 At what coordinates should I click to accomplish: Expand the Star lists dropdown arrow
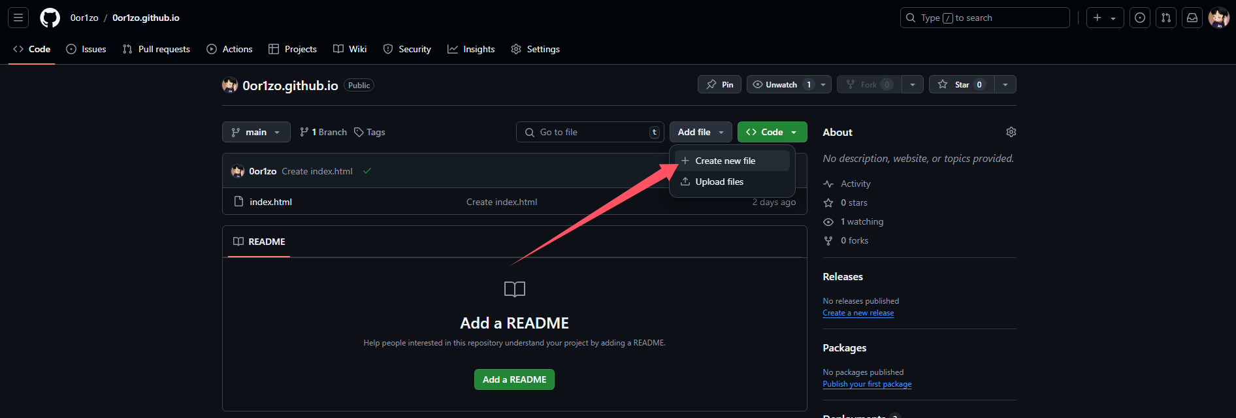coord(1005,84)
